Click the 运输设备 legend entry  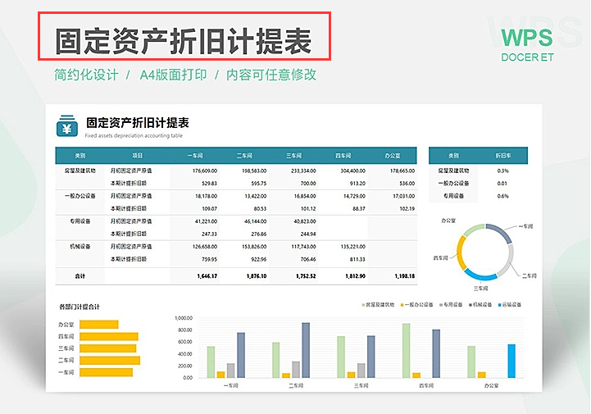coord(510,305)
